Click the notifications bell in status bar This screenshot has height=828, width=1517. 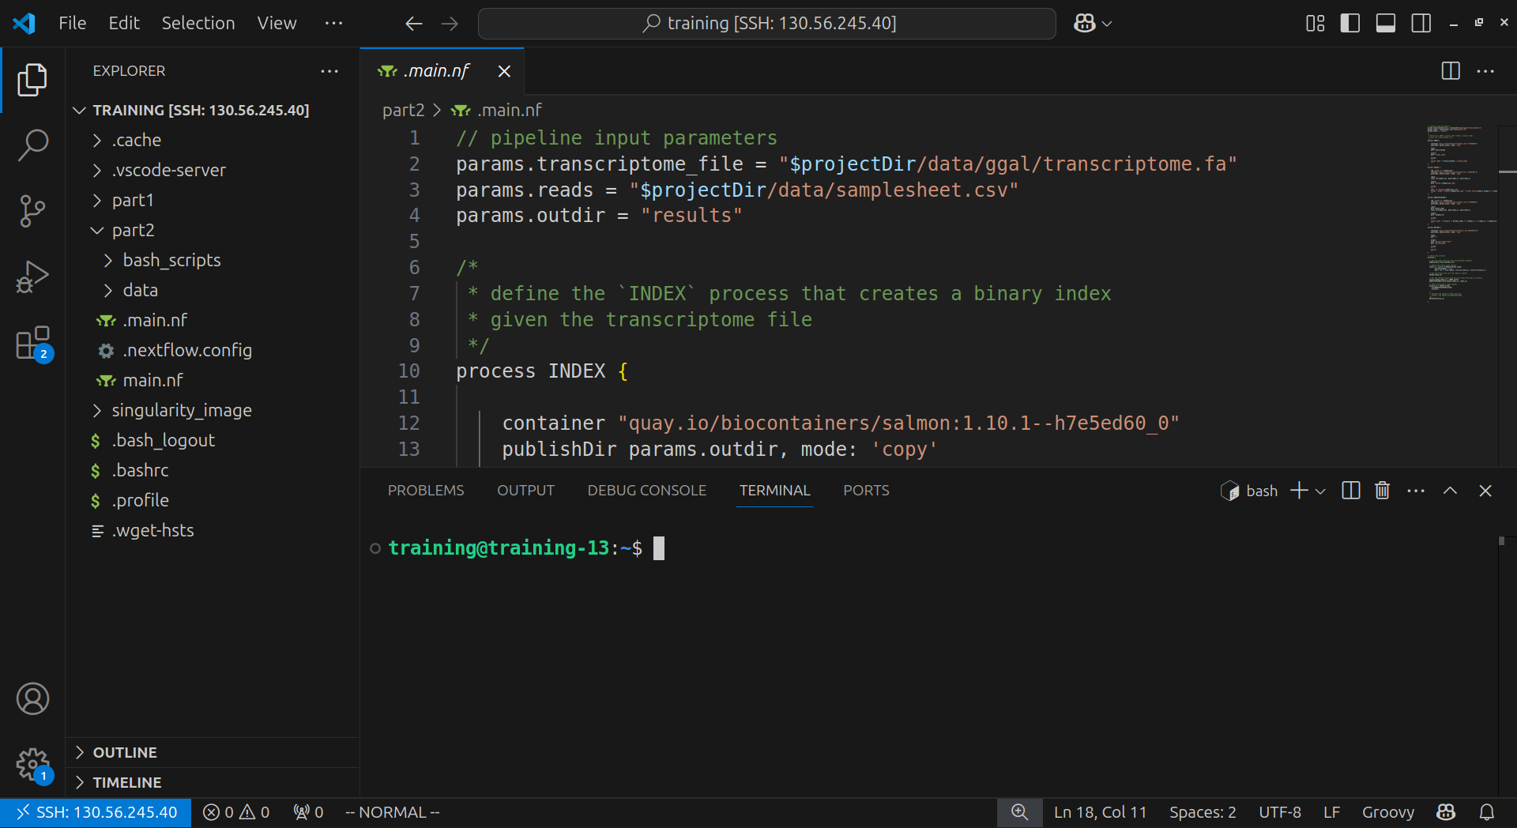click(1486, 812)
